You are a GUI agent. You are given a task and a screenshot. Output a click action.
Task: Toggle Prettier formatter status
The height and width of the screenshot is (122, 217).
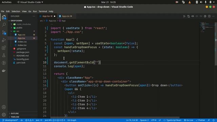tap(200, 120)
